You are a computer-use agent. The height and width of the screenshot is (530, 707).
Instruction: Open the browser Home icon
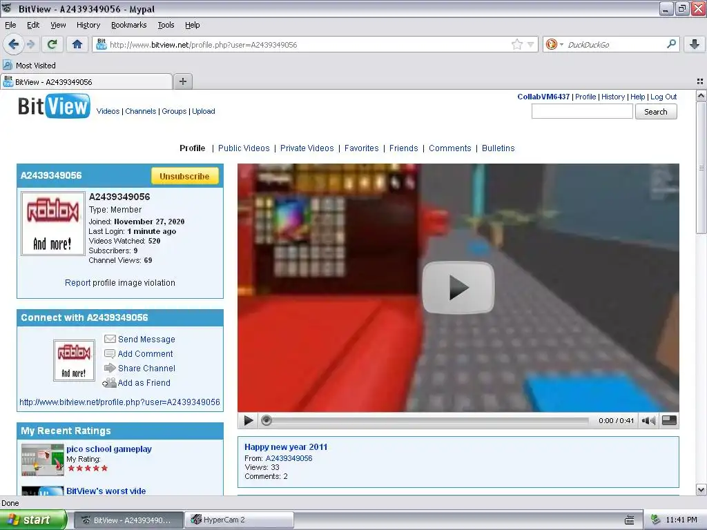coord(77,44)
